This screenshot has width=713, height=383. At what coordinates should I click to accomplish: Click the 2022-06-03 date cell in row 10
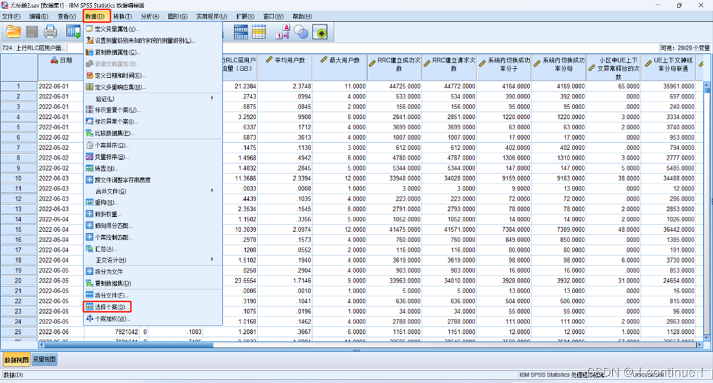tap(61, 179)
